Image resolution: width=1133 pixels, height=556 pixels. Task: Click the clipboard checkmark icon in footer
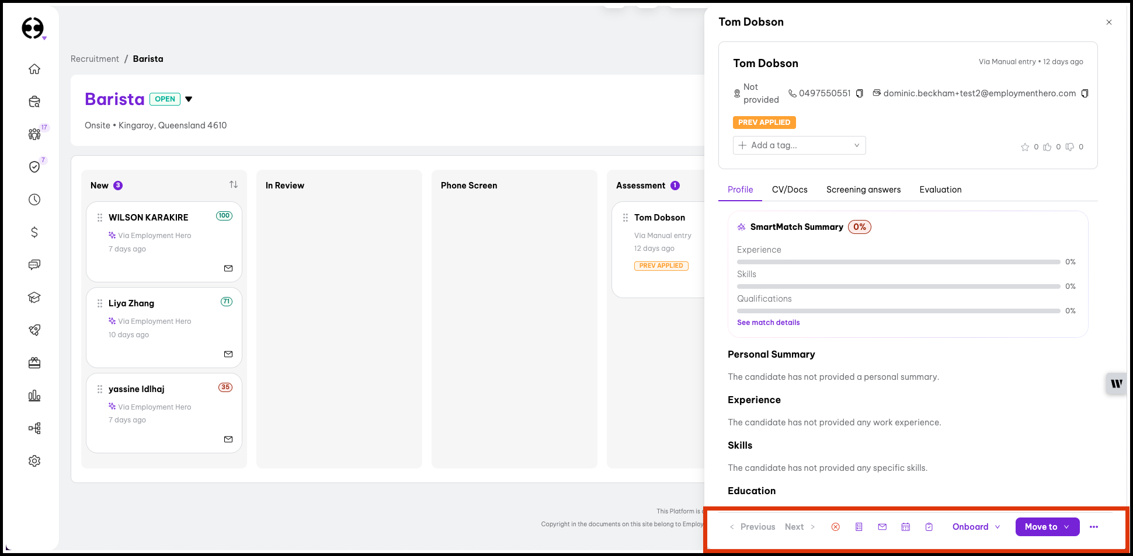tap(929, 527)
